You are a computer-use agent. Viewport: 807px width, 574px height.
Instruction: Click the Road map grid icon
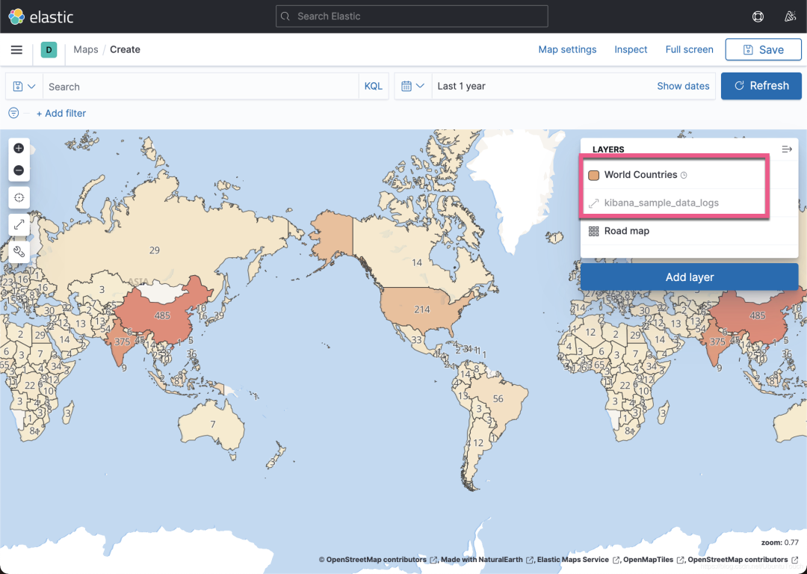[x=593, y=231]
